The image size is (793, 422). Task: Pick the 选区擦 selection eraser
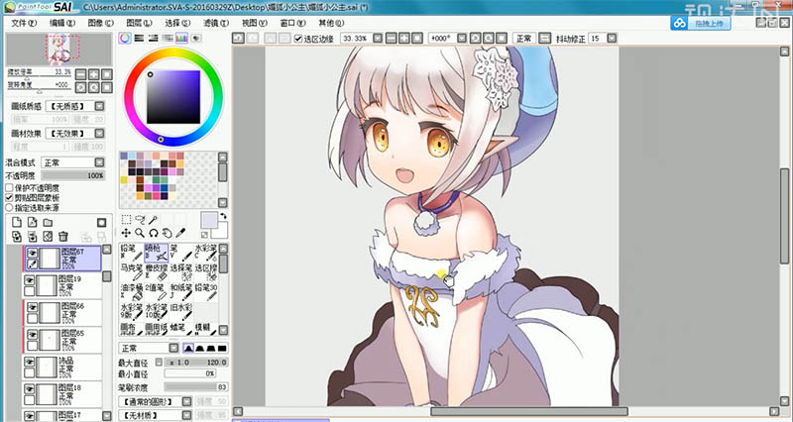pyautogui.click(x=206, y=271)
